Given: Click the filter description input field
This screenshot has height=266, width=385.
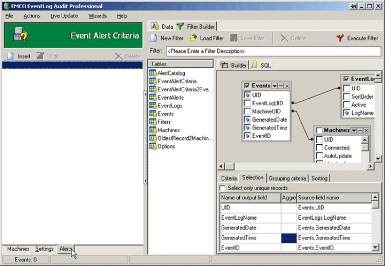Looking at the screenshot, I should click(273, 51).
